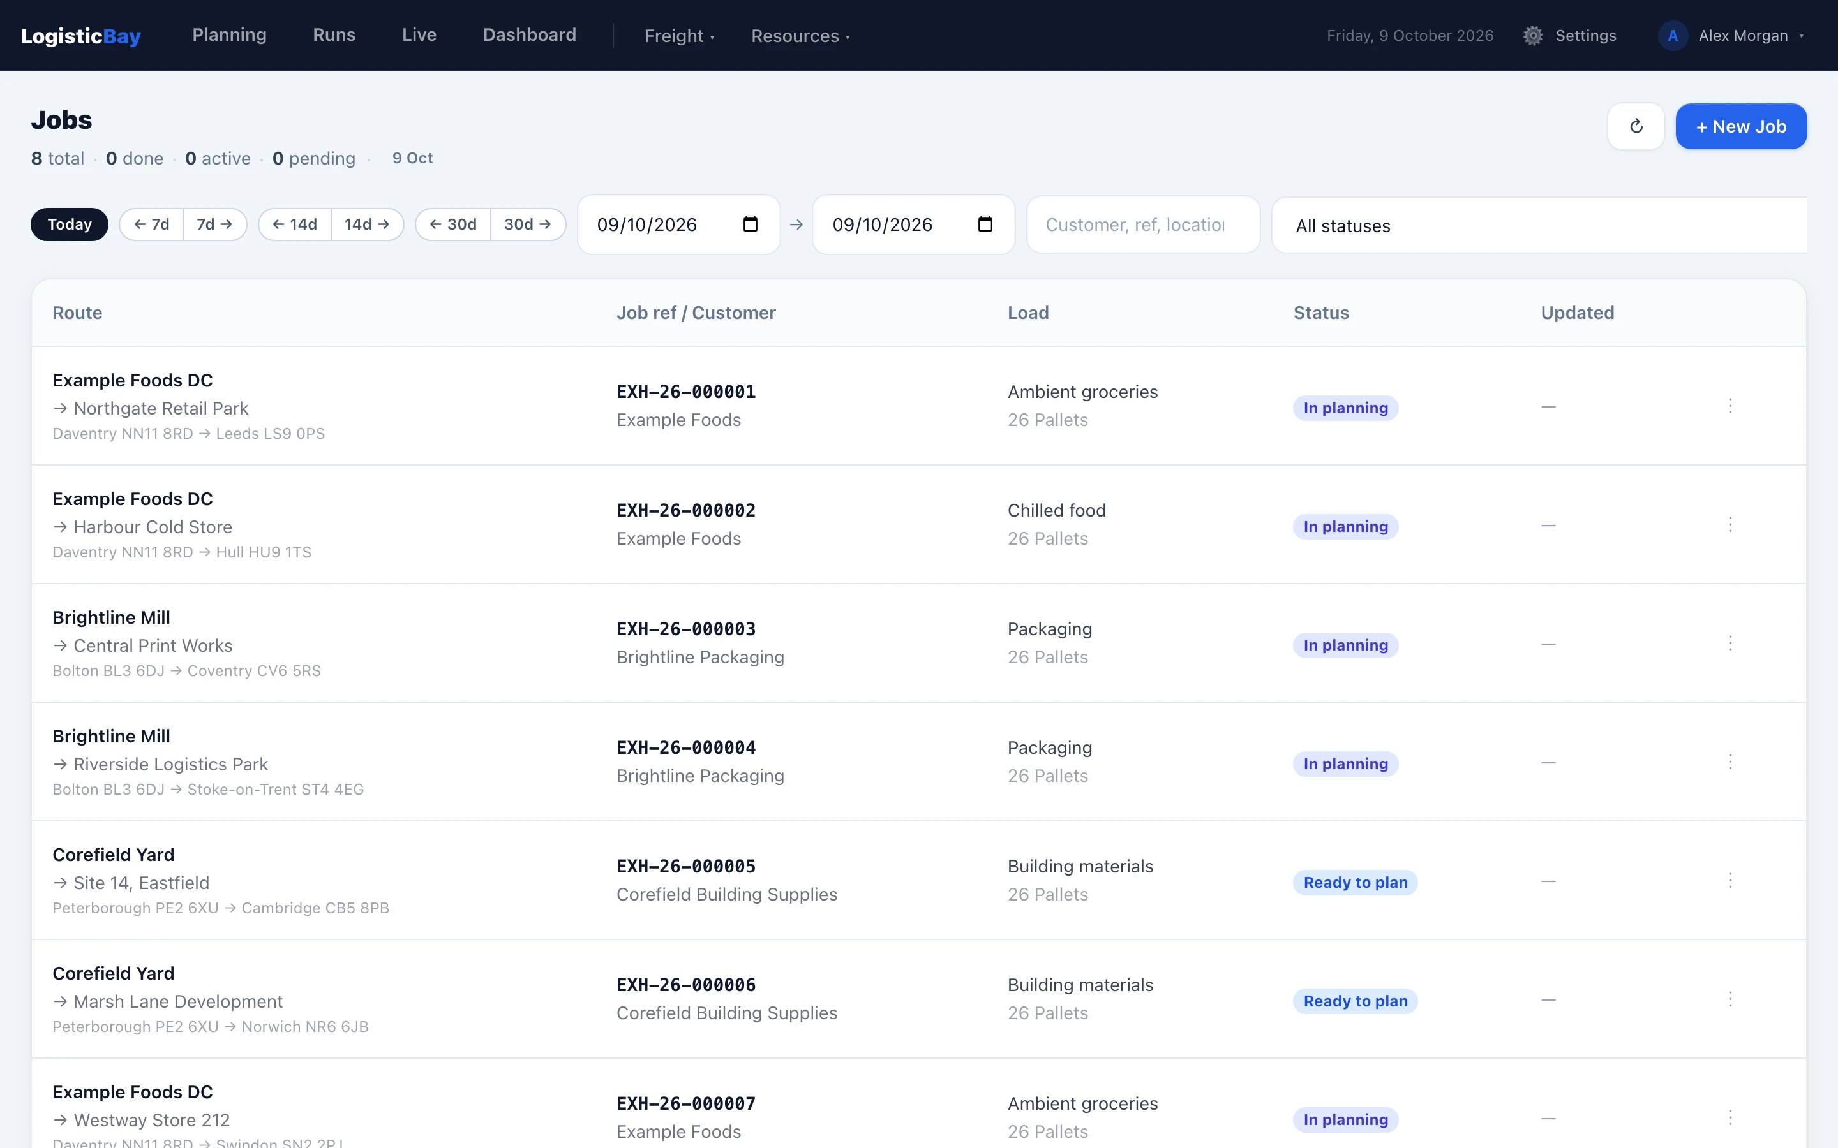Open the Dashboard page

pos(529,35)
